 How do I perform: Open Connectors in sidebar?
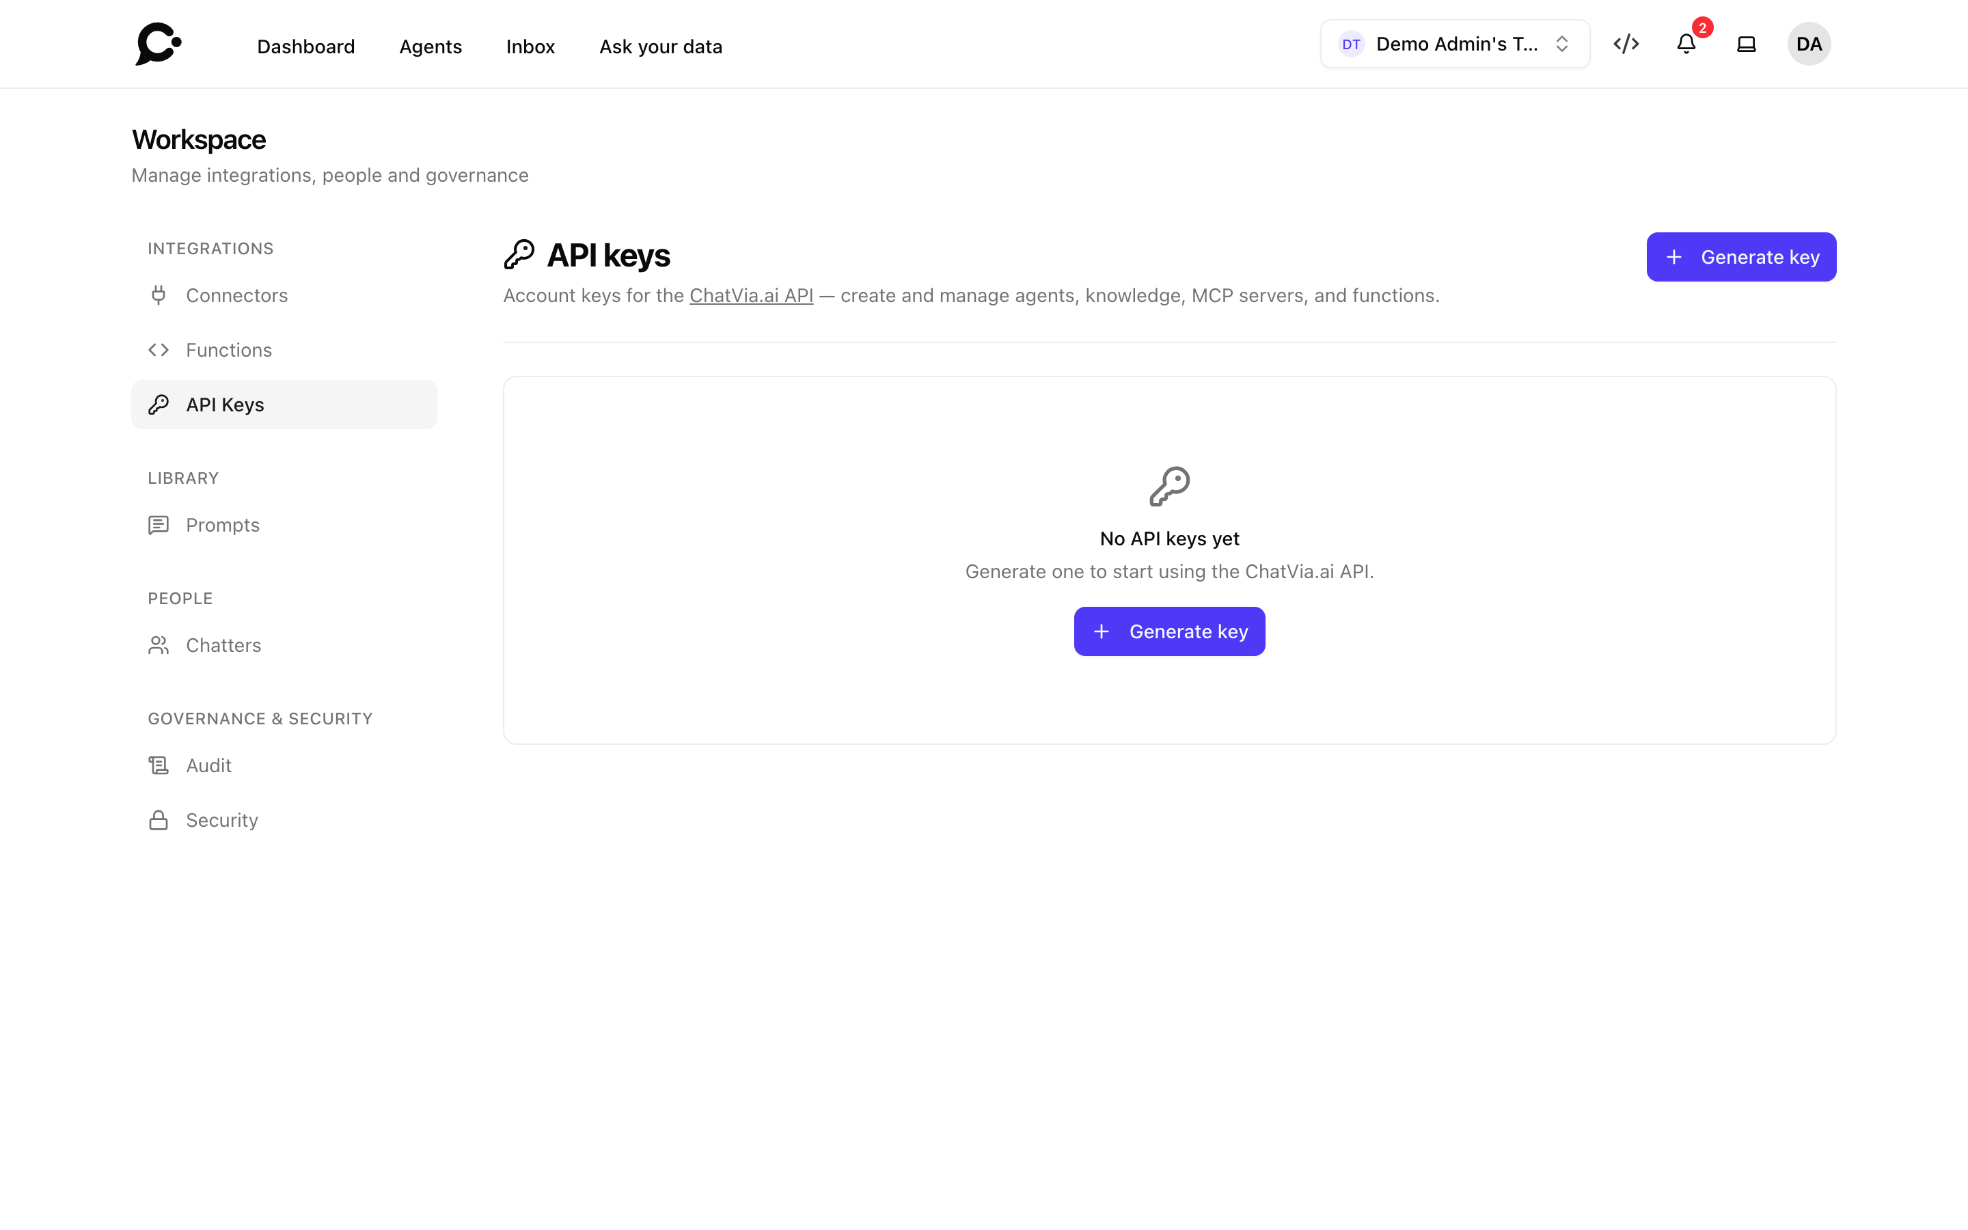coord(284,295)
